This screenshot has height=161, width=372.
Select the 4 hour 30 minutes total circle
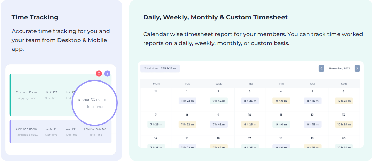coord(94,102)
